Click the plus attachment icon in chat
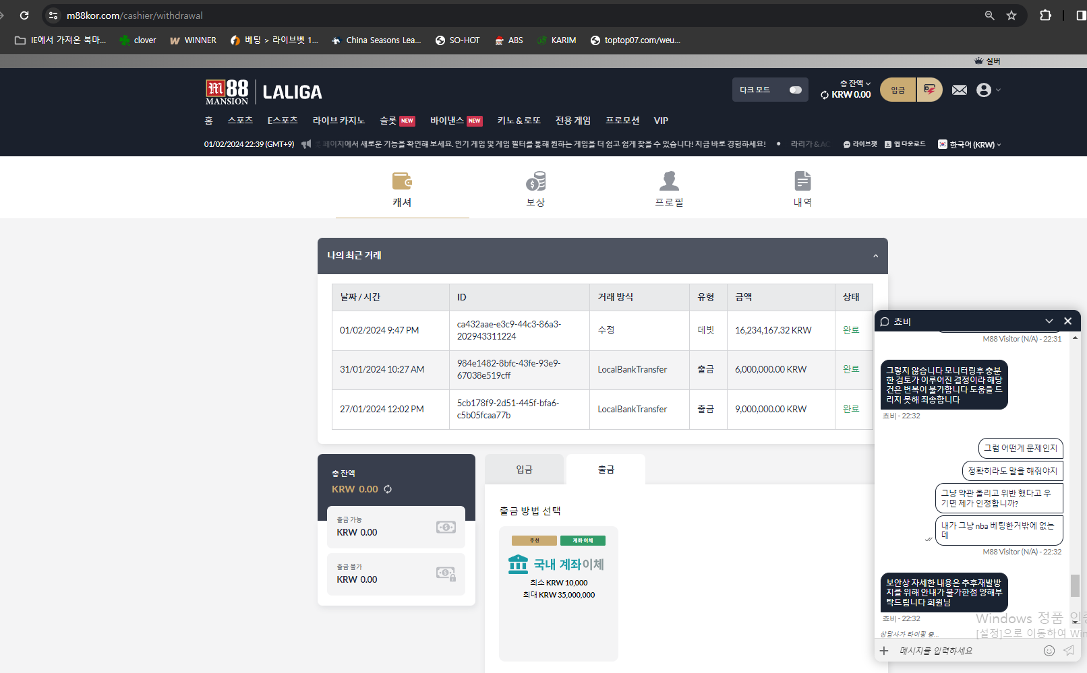1087x673 pixels. 884,651
